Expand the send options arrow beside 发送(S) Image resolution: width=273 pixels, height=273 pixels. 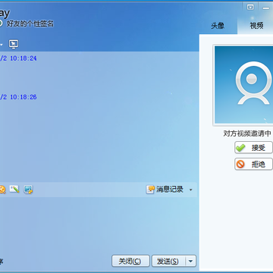[191, 261]
